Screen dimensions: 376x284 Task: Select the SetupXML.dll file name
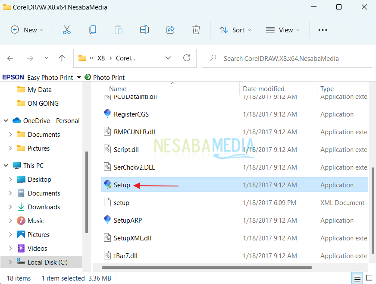coord(132,238)
